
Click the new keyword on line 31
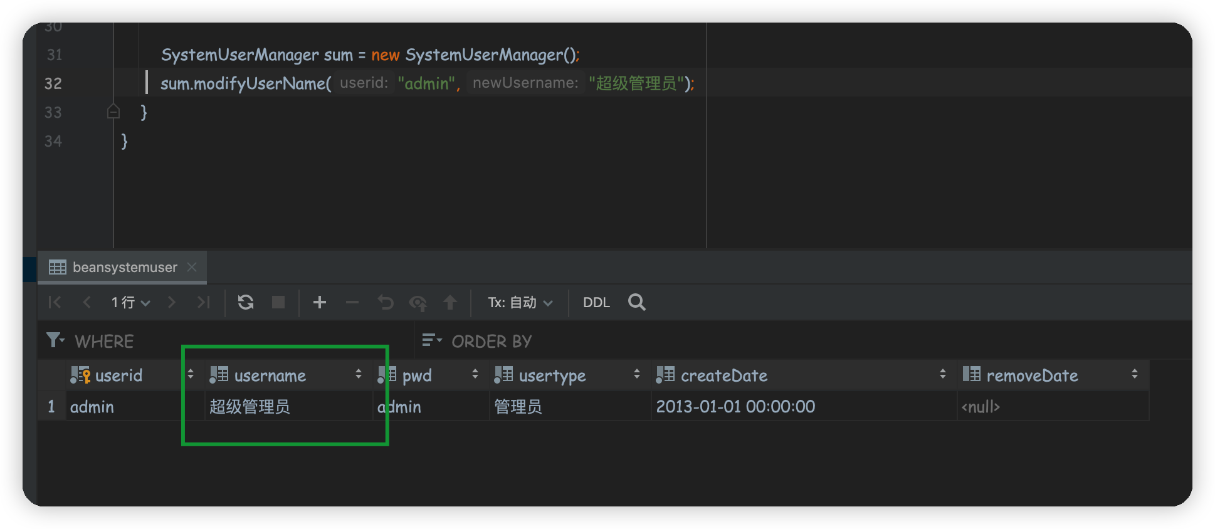[385, 55]
